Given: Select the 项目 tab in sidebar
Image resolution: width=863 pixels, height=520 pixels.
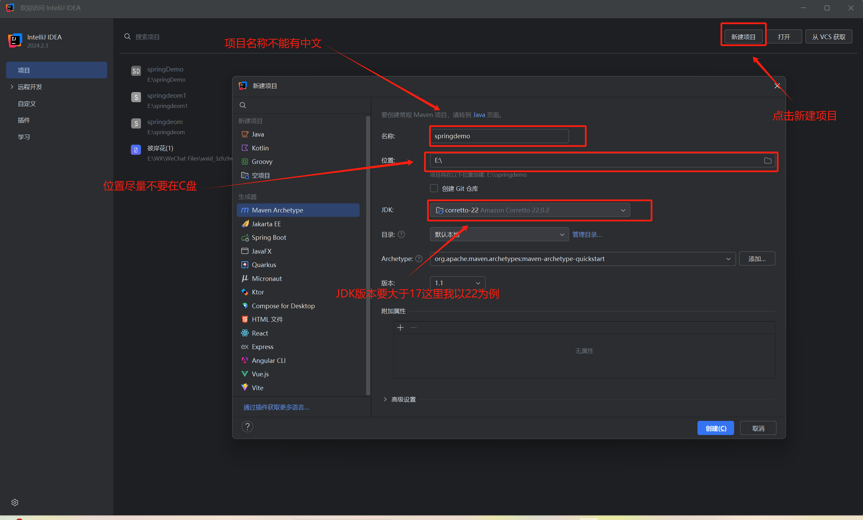Looking at the screenshot, I should tap(56, 70).
